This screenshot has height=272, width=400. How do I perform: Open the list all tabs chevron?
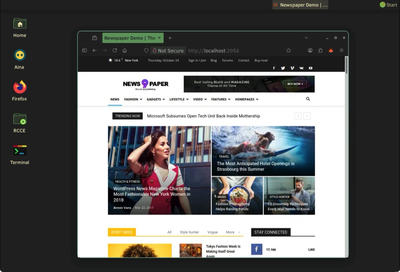pyautogui.click(x=306, y=38)
